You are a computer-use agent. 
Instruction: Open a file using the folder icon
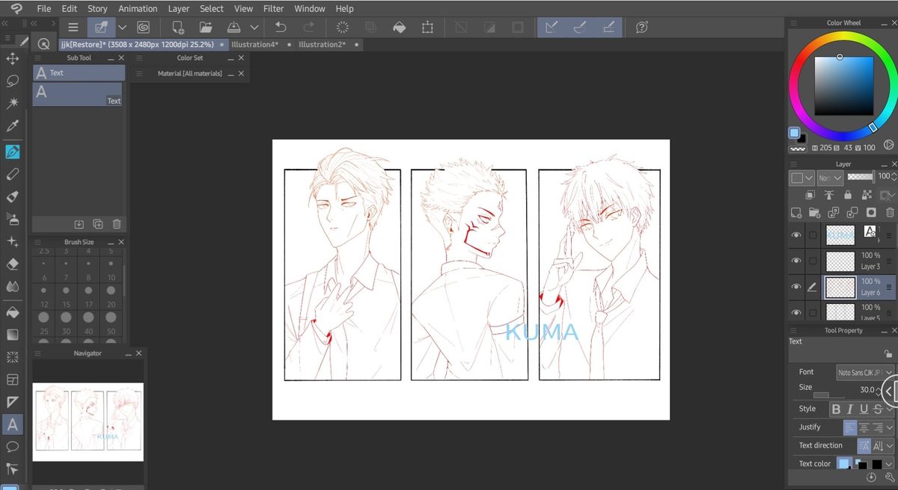206,27
